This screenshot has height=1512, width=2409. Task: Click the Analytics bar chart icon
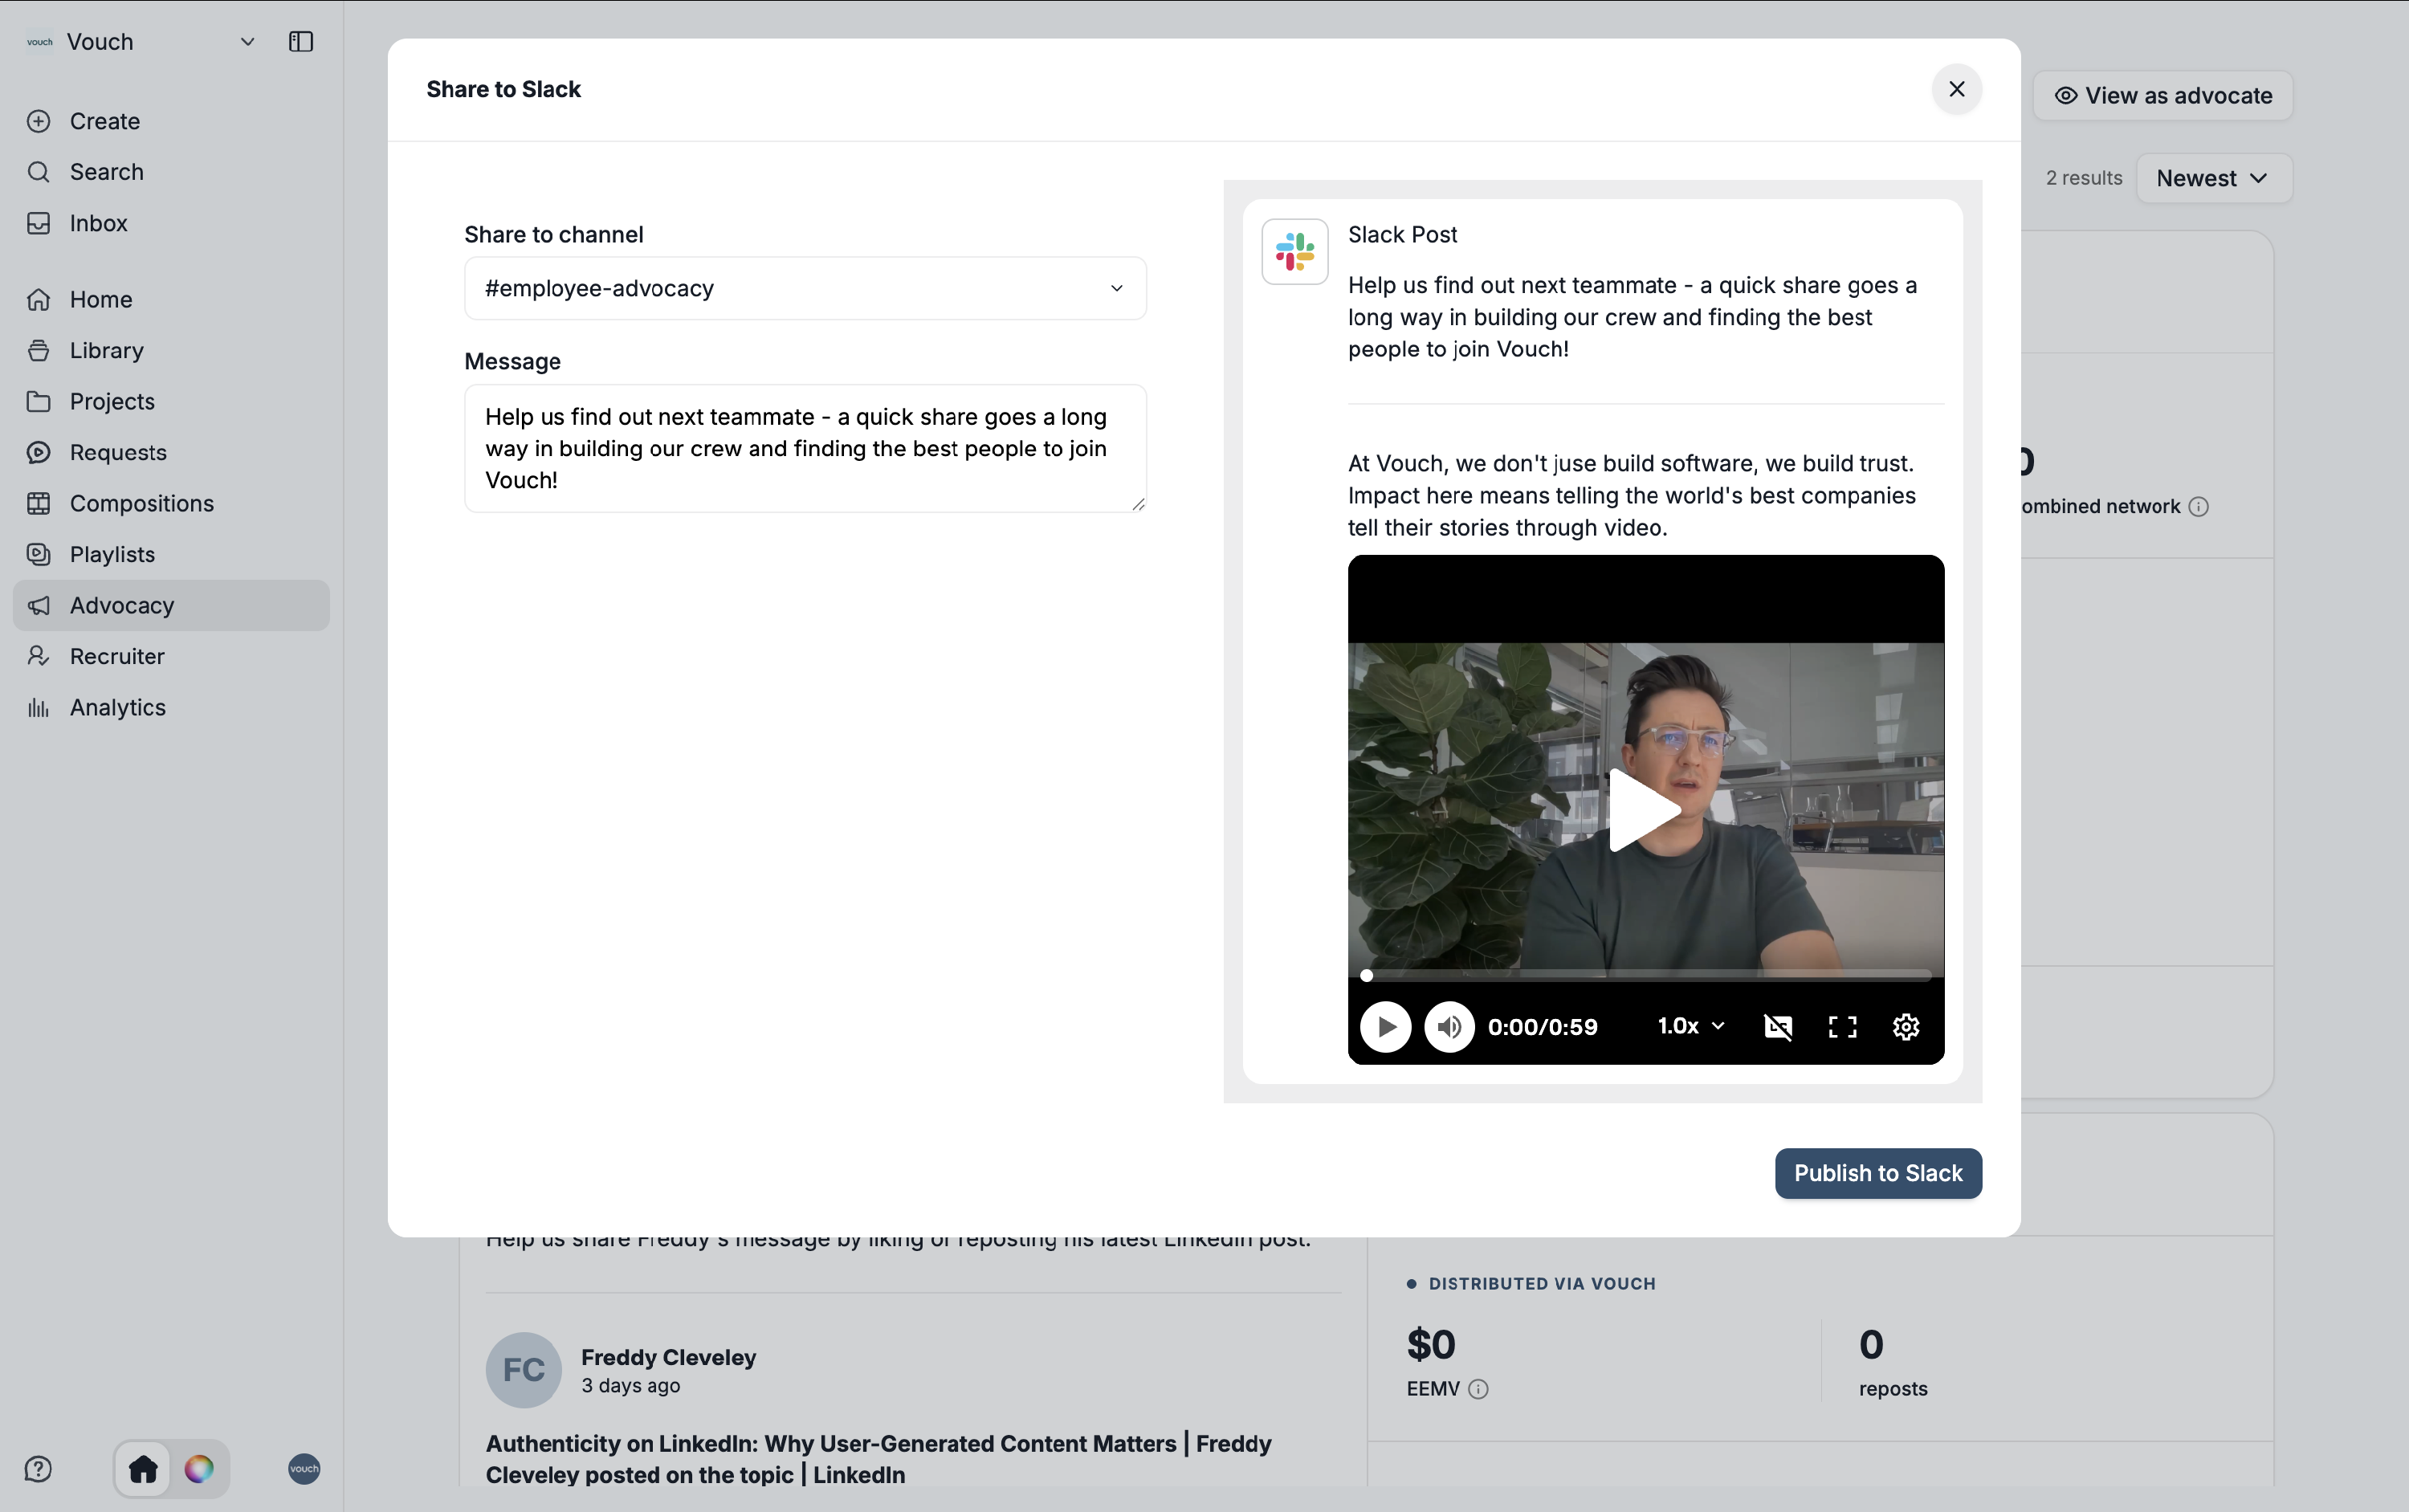click(39, 707)
